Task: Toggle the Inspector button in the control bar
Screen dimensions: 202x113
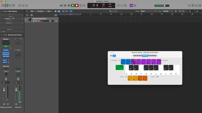Action: [7, 6]
